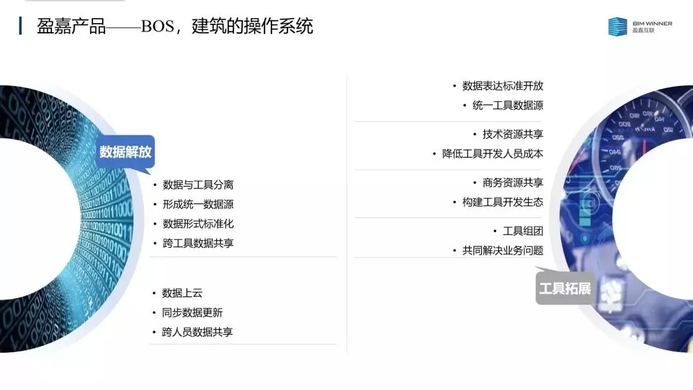Select the text 共同解决业务问题
The height and width of the screenshot is (390, 693).
[502, 251]
